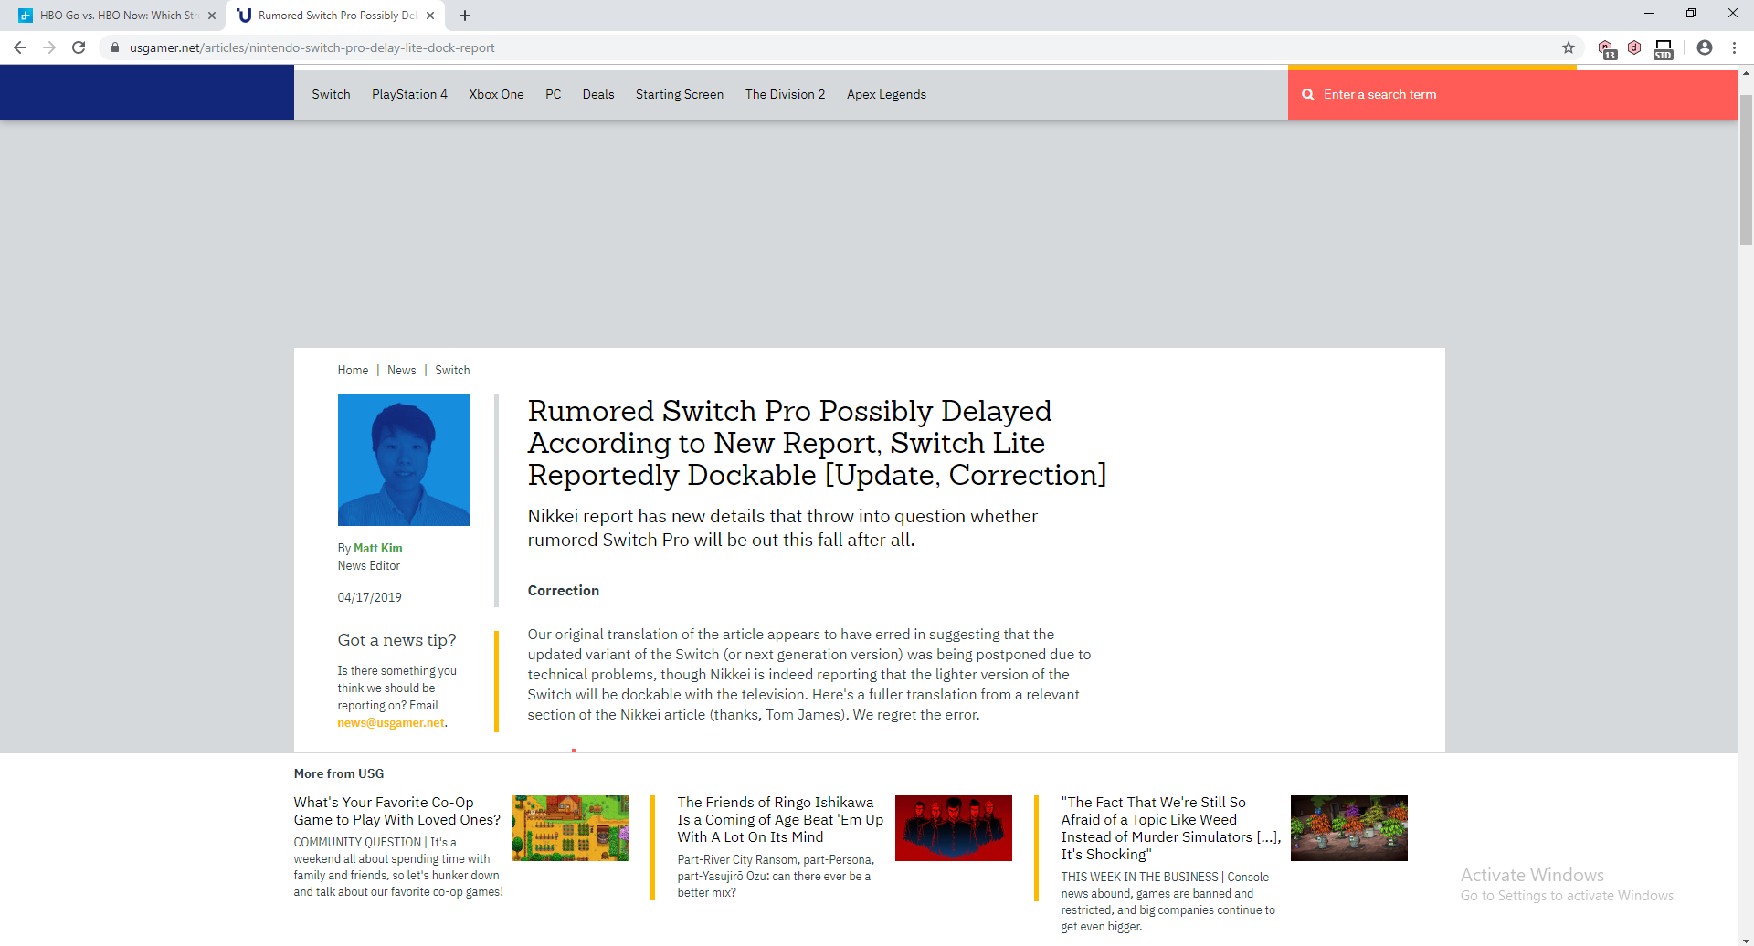The image size is (1754, 946).
Task: Open 'What's Your Favorite Co-Op Game' article
Action: (397, 811)
